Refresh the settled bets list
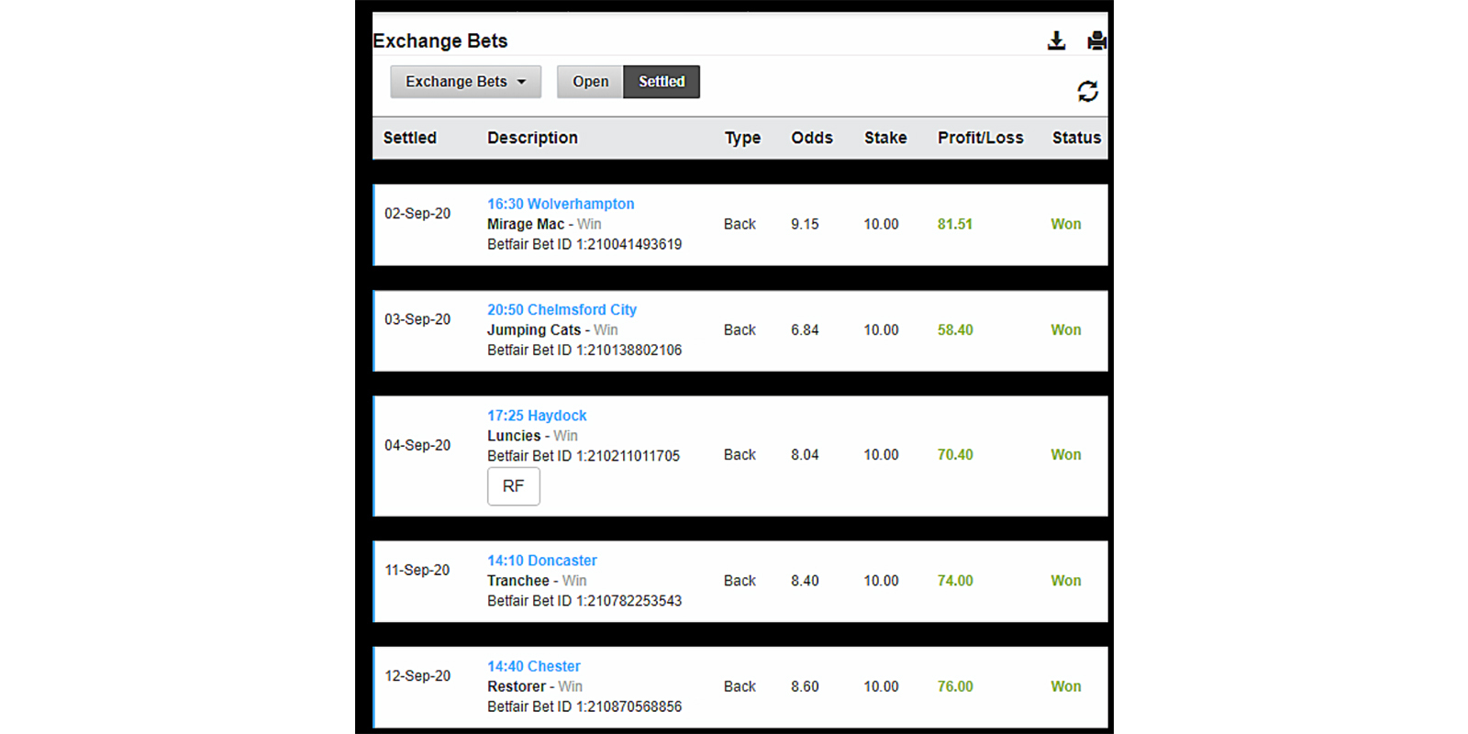1468x734 pixels. tap(1087, 91)
